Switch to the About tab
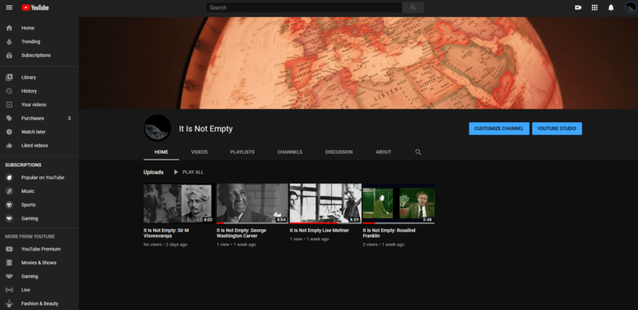Viewport: 638px width, 310px height. (384, 152)
